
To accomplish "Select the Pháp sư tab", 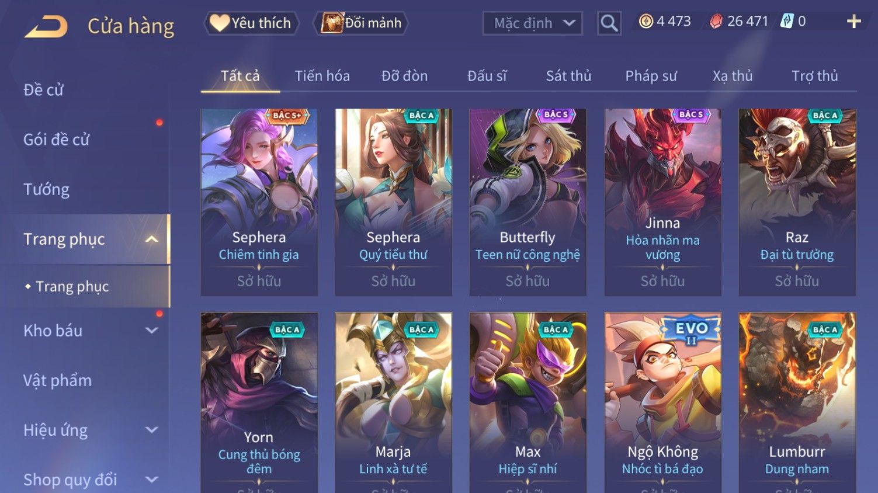I will pos(651,76).
